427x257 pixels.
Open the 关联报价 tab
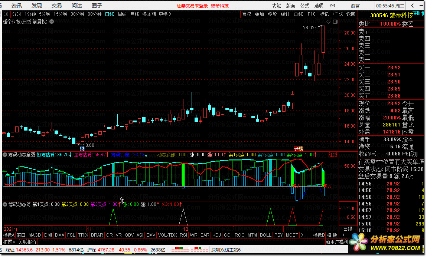click(x=27, y=242)
